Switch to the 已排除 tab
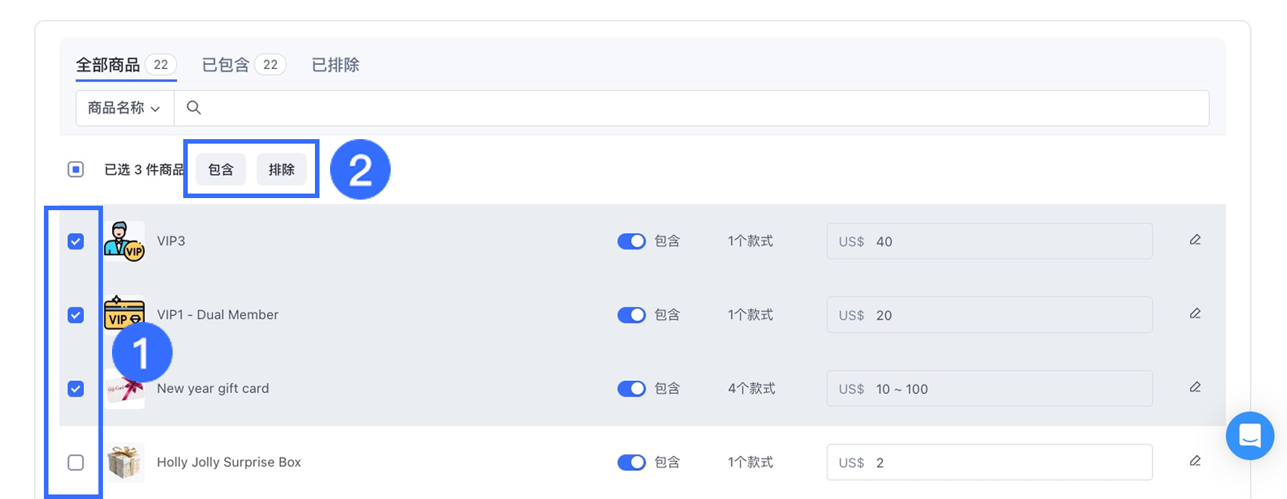Screen dimensions: 1287x499 click(x=335, y=64)
